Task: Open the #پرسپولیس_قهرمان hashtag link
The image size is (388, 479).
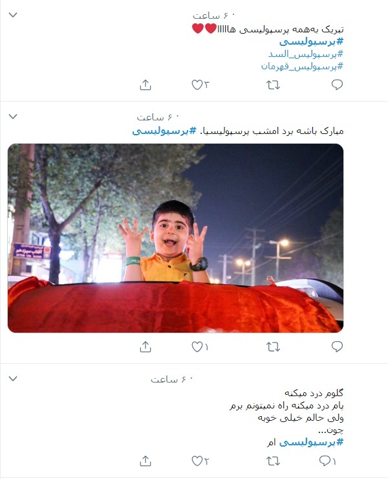Action: (302, 66)
